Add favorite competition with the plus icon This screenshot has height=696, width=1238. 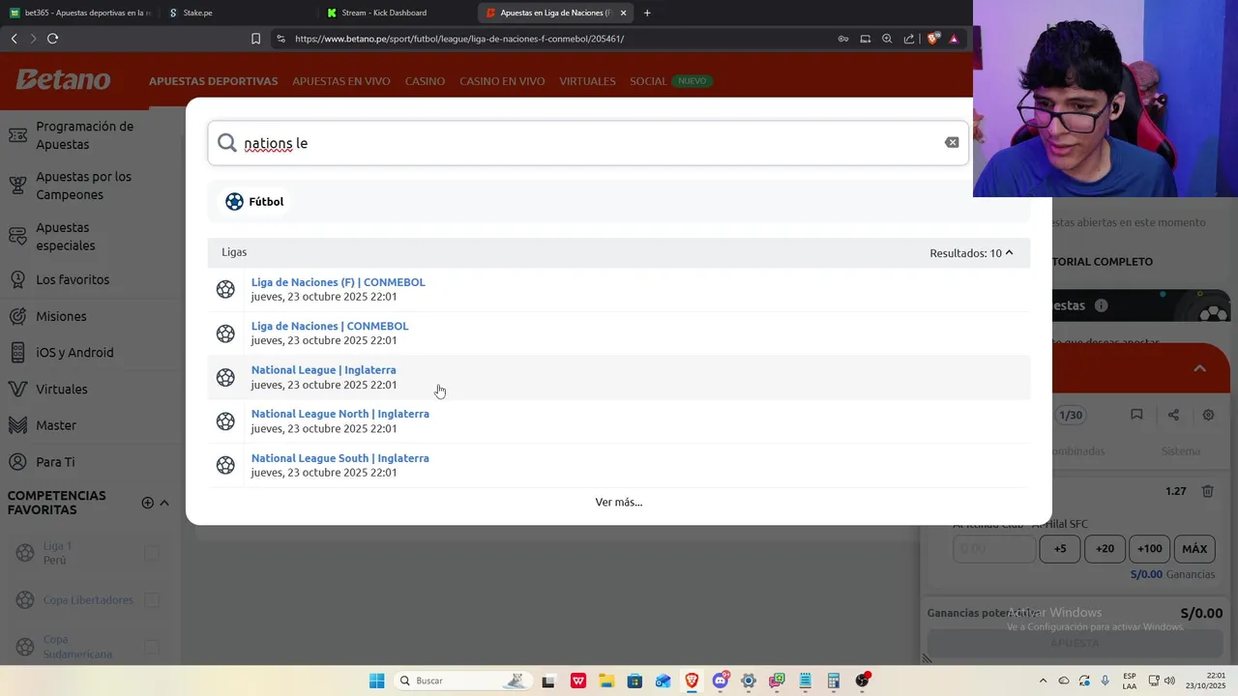tap(147, 503)
